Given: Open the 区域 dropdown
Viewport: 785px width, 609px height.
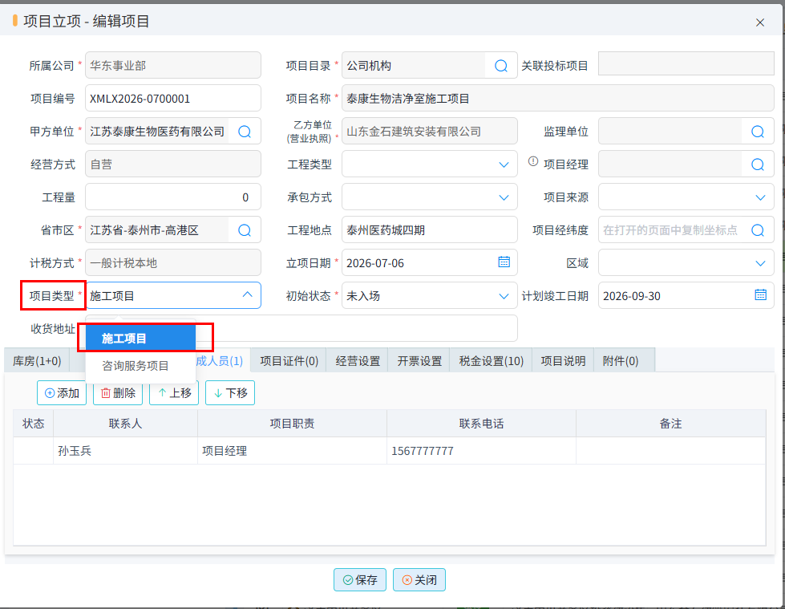Looking at the screenshot, I should point(760,263).
